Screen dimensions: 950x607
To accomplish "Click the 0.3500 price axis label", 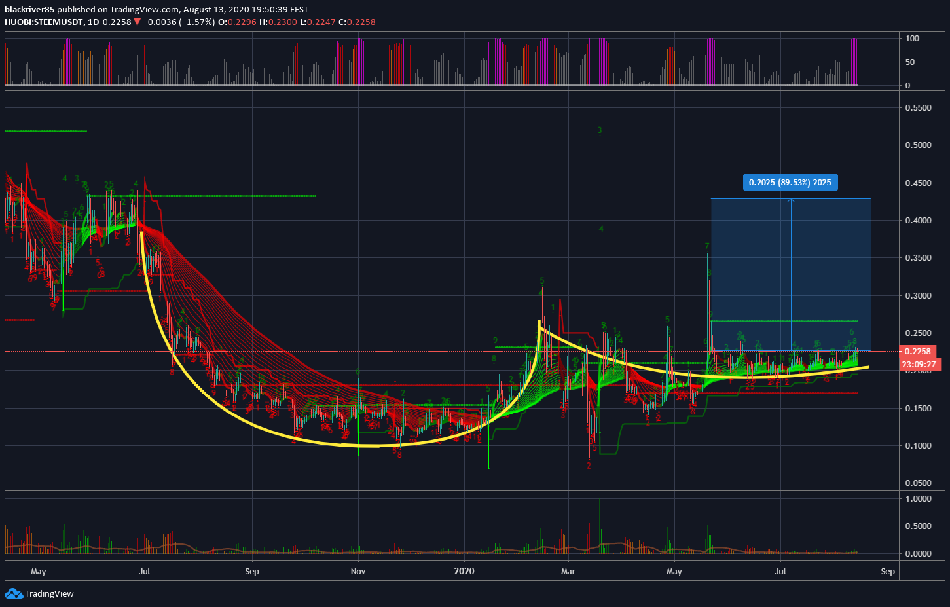I will pyautogui.click(x=918, y=258).
